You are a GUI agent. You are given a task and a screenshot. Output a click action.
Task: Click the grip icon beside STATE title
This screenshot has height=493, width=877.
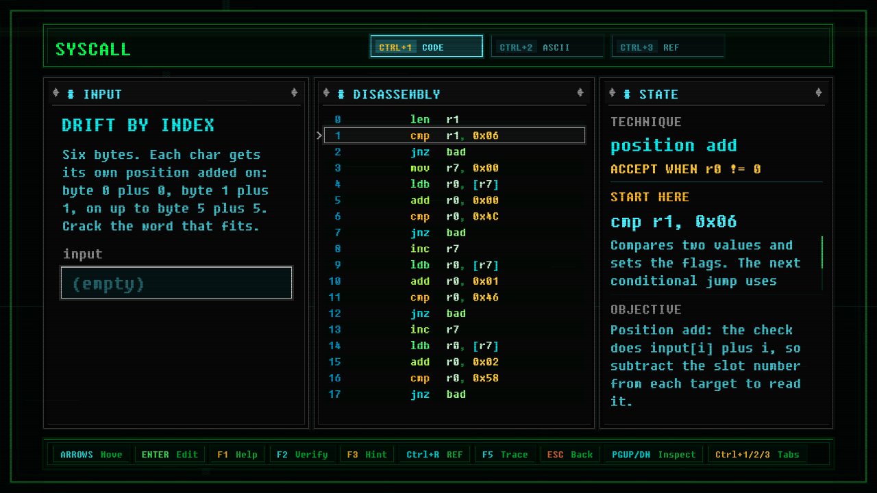point(627,94)
